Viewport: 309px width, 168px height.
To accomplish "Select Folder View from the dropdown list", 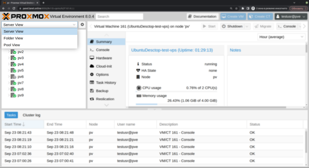I will coord(13,38).
